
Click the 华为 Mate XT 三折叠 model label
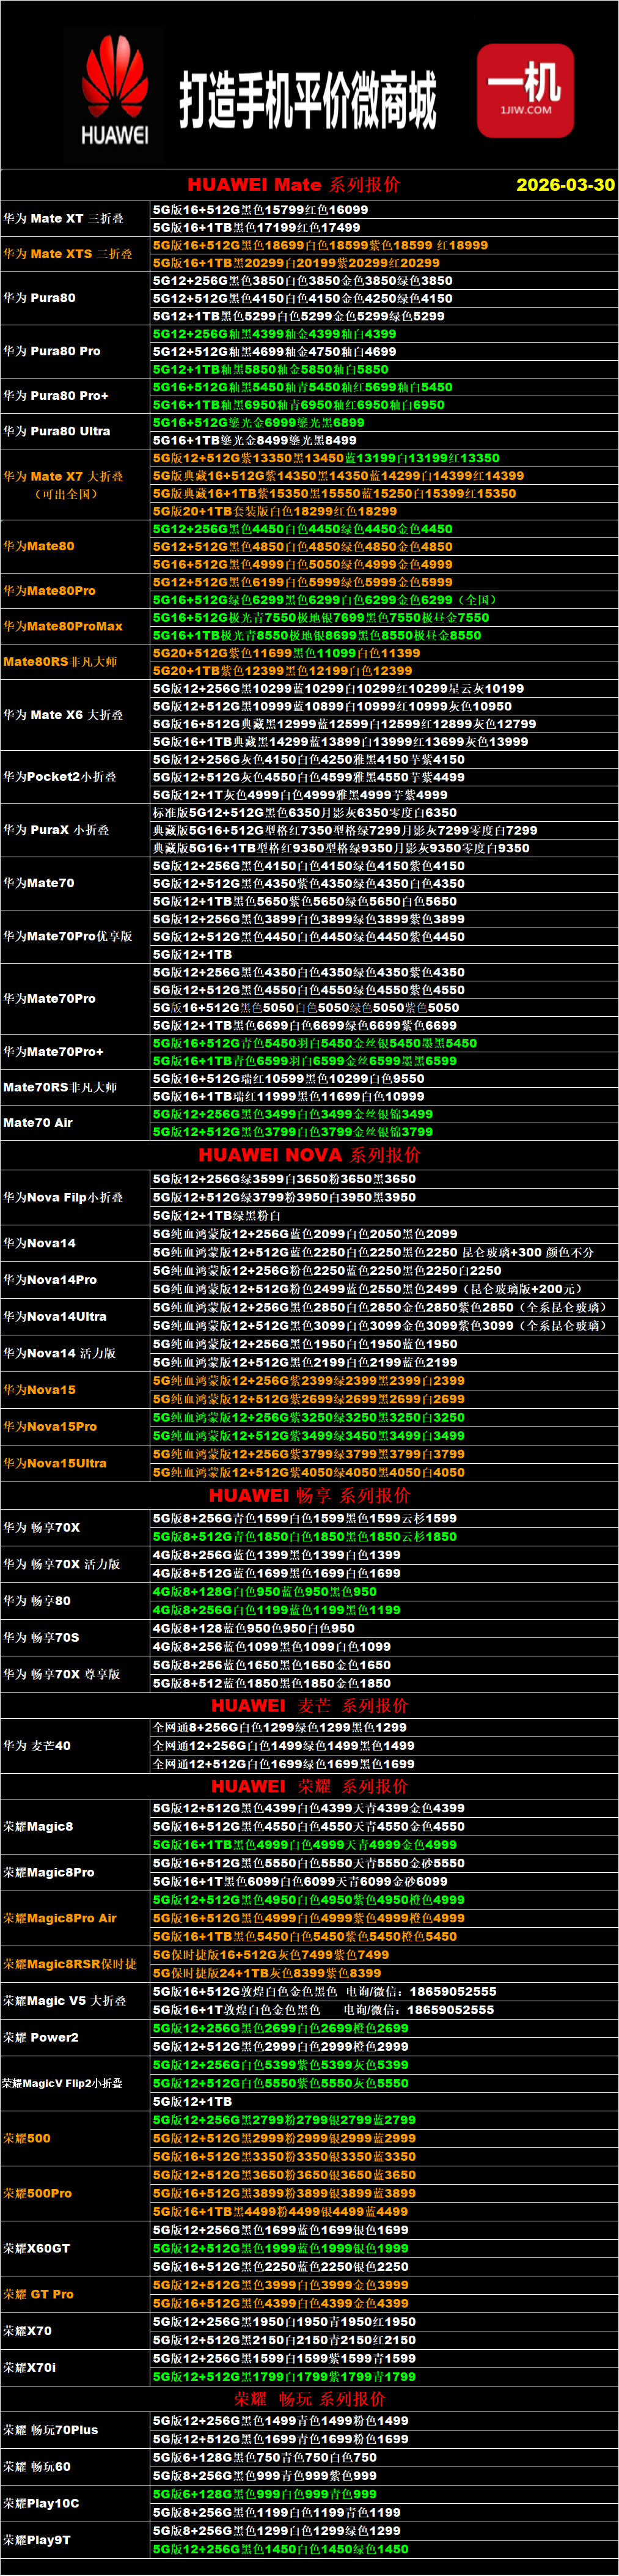coord(63,218)
